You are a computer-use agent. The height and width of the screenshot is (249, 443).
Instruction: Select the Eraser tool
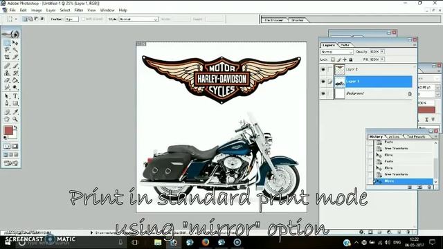7,80
